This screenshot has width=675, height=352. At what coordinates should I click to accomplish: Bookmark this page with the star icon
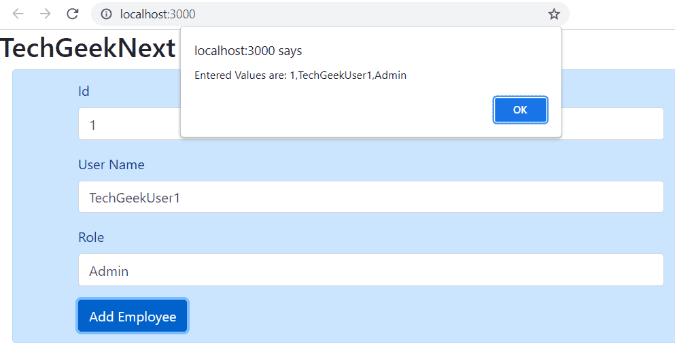coord(553,14)
